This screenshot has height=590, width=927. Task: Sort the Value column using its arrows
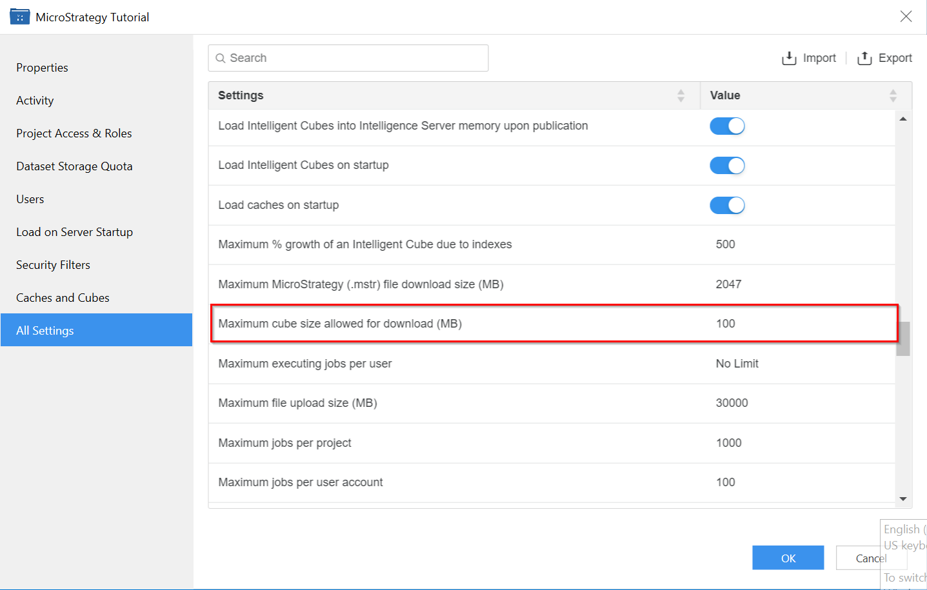[893, 95]
